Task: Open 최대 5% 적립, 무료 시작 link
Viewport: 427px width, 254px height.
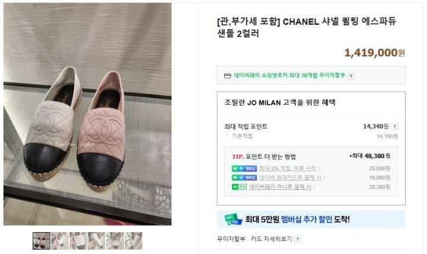Action: pos(288,169)
